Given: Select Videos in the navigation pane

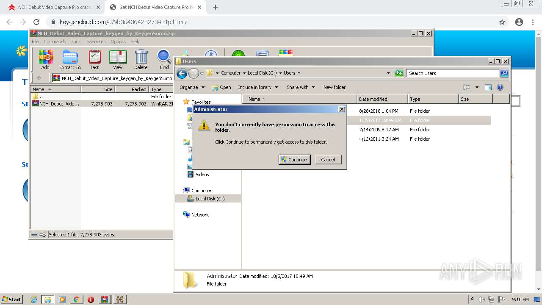Looking at the screenshot, I should pyautogui.click(x=202, y=175).
